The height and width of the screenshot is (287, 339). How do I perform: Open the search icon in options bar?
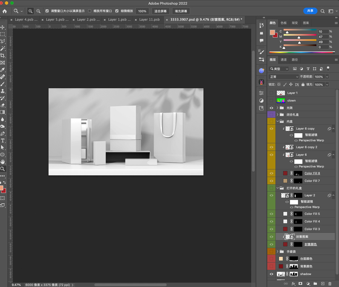(x=322, y=11)
